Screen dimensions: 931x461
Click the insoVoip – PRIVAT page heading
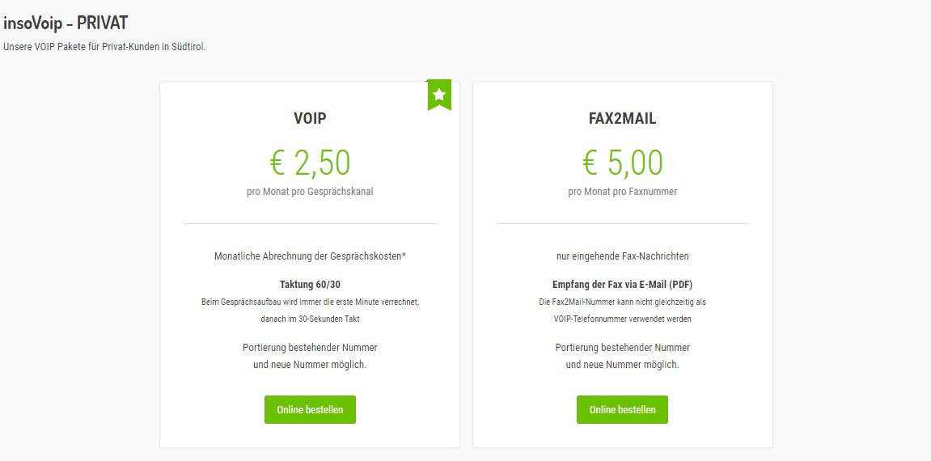pyautogui.click(x=66, y=23)
